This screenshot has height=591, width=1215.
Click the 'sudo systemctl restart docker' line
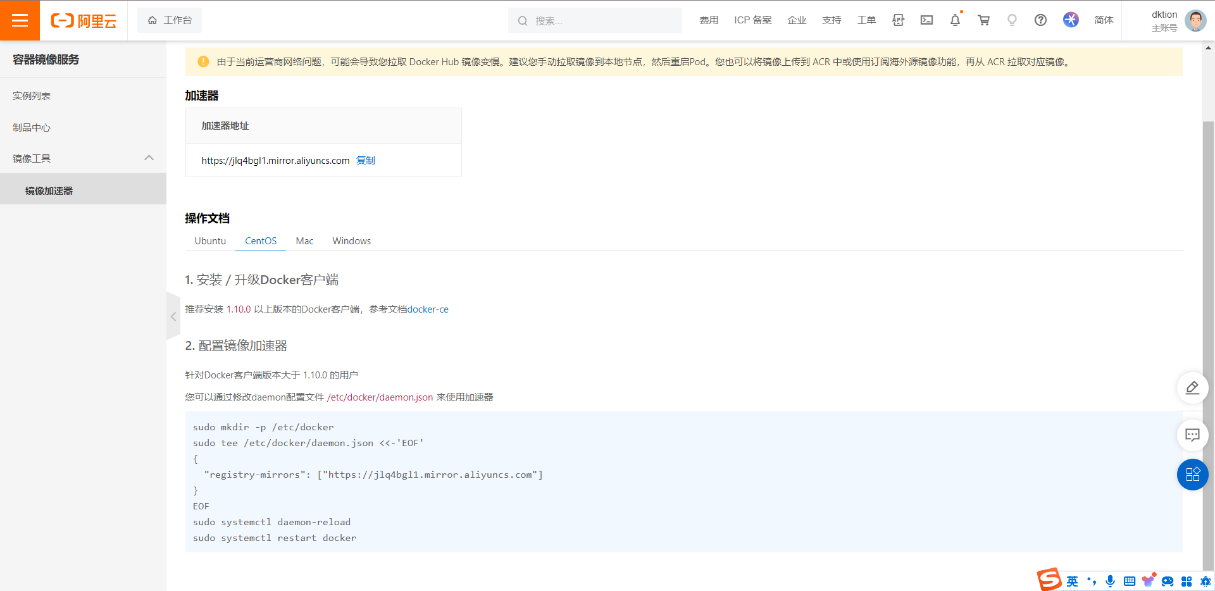pyautogui.click(x=275, y=538)
